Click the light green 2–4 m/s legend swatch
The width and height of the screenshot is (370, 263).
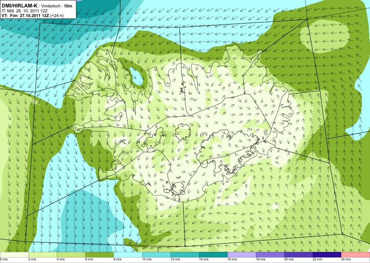(43, 255)
